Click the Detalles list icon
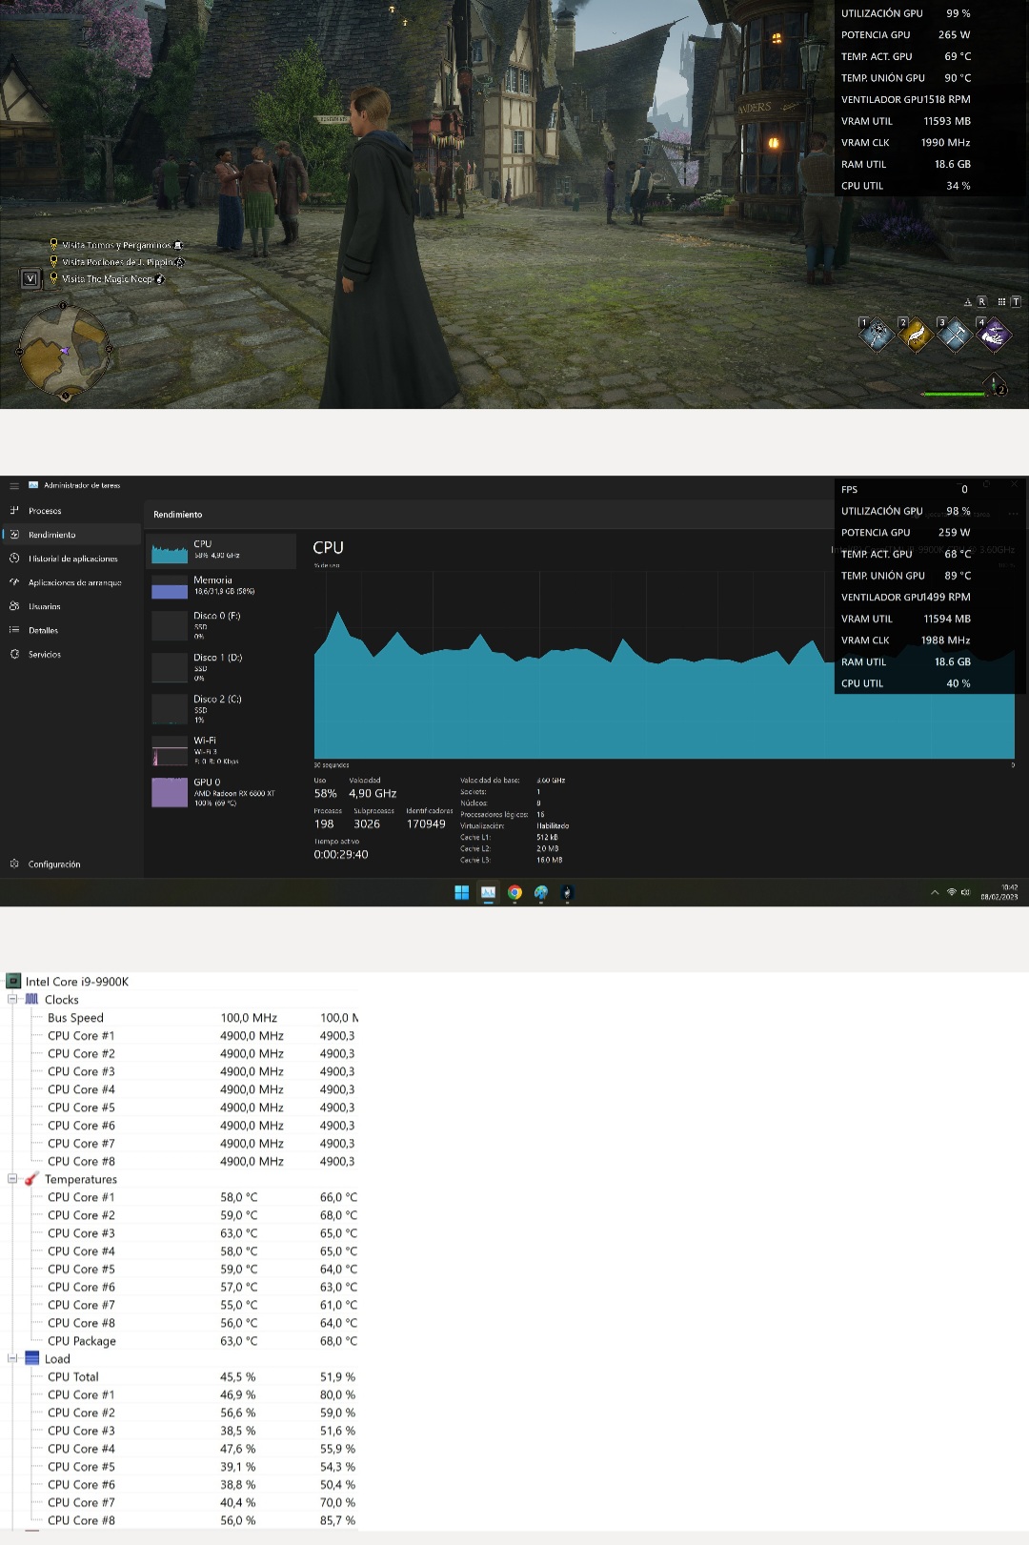The image size is (1029, 1545). (14, 630)
